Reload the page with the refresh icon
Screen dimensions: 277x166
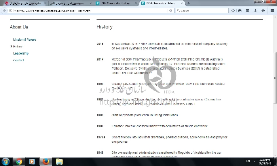point(171,11)
